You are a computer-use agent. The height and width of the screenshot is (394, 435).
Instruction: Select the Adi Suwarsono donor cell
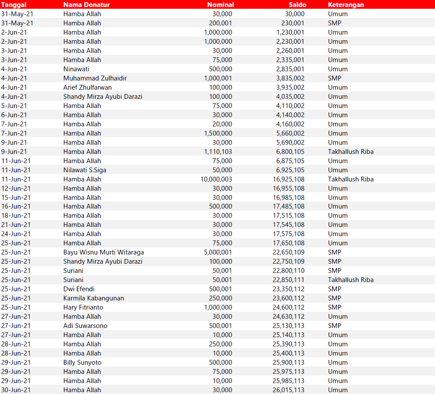tap(85, 326)
